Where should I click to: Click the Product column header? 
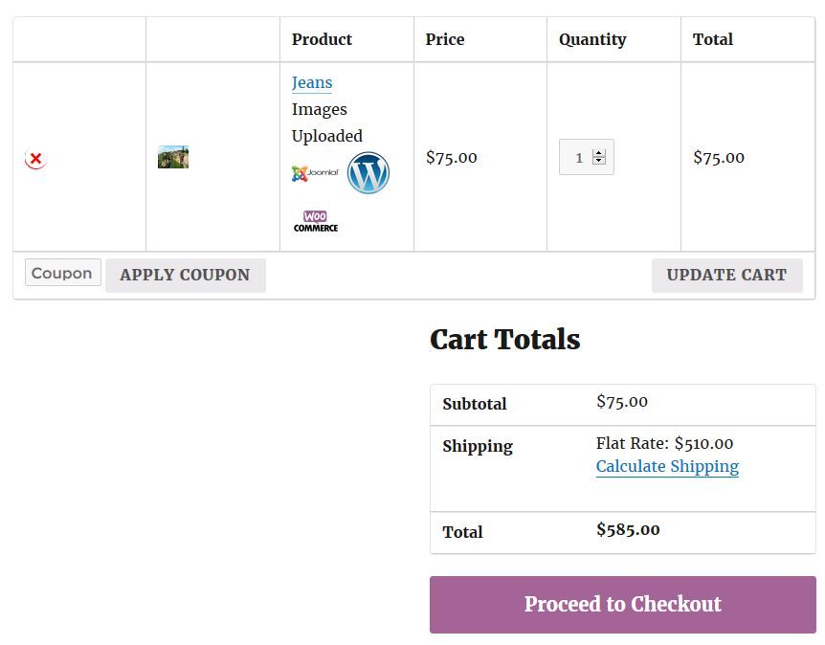pyautogui.click(x=322, y=39)
